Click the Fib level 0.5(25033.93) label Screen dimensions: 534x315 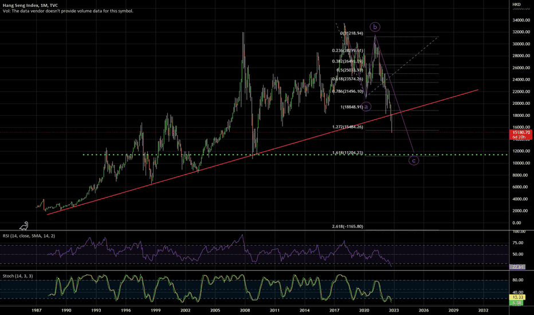pos(350,70)
